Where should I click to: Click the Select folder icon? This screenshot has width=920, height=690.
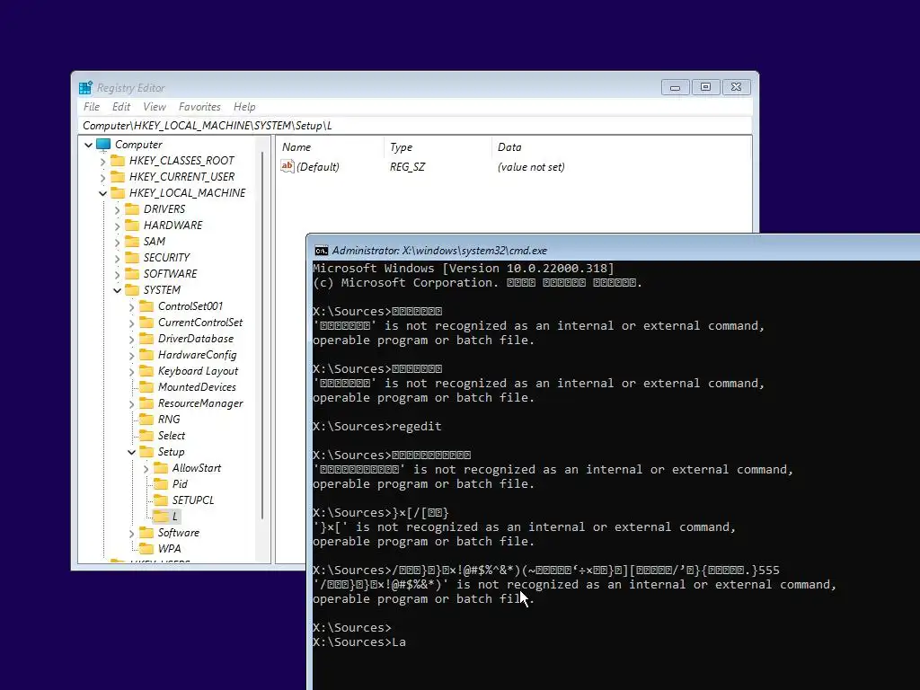click(x=146, y=436)
